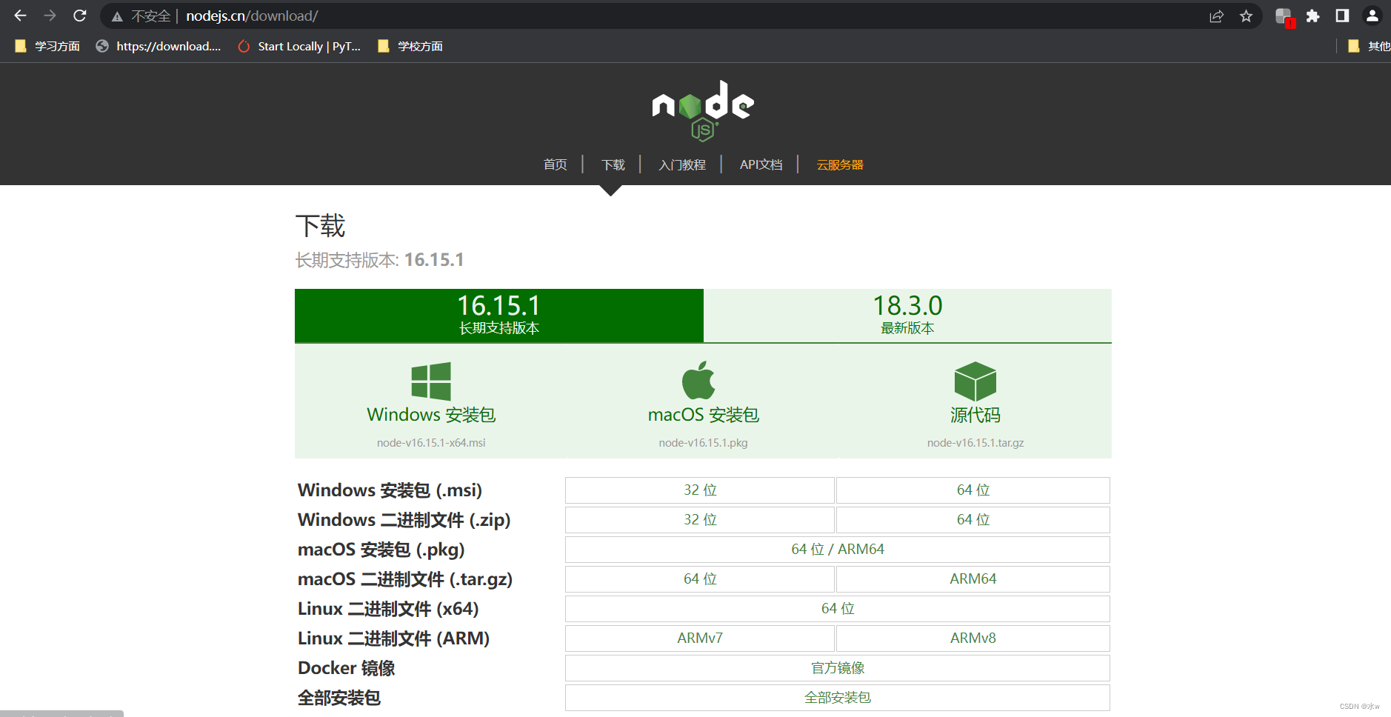The image size is (1391, 717).
Task: Open the 其他 bookmarks folder
Action: pyautogui.click(x=1369, y=46)
